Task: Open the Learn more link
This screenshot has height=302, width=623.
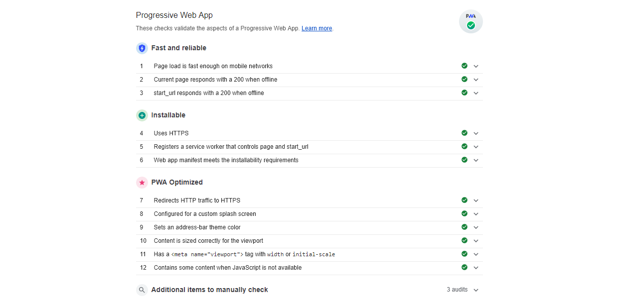Action: point(316,28)
